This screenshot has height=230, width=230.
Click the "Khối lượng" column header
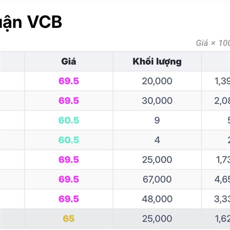tap(157, 61)
